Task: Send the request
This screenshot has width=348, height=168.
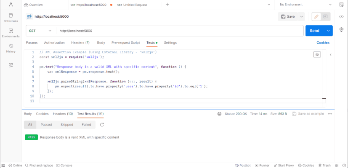Action: point(314,31)
